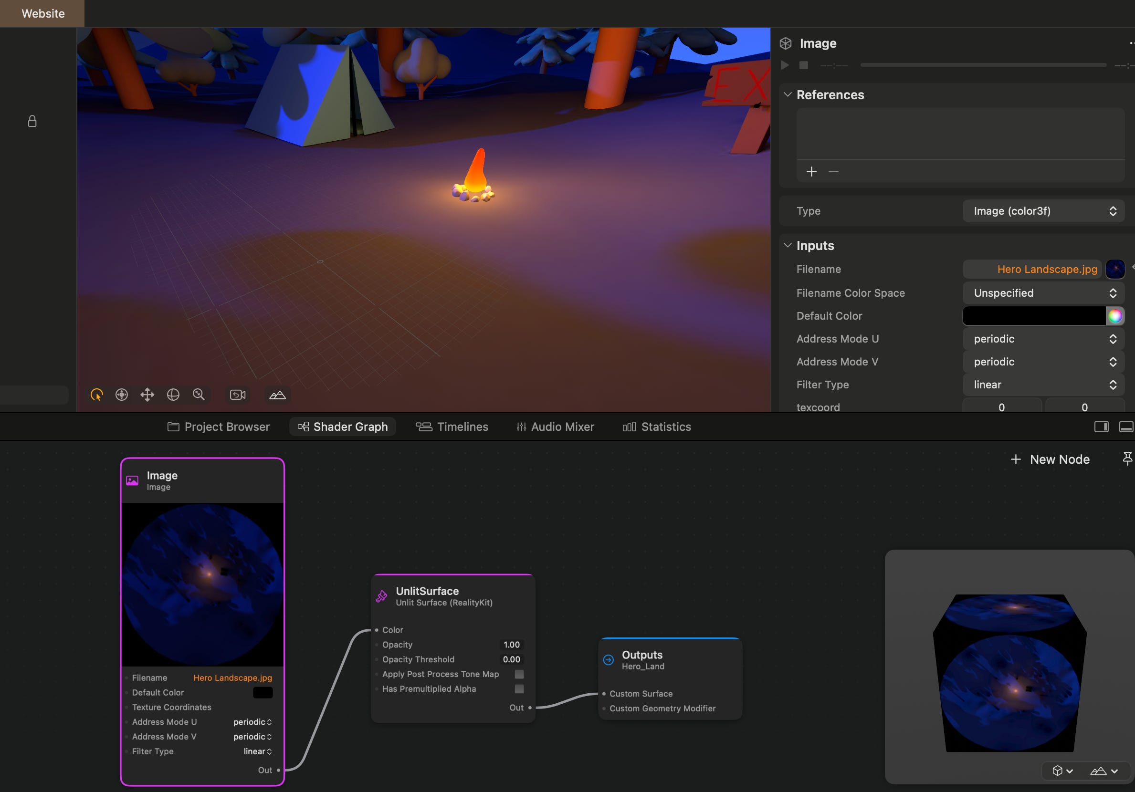The image size is (1135, 792).
Task: Open the color wheel picker for Default Color
Action: (x=1115, y=316)
